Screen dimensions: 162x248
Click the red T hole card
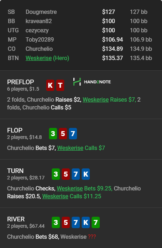click(60, 85)
